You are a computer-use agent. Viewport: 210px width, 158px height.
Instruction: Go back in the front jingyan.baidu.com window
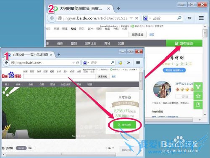[x=6, y=63]
